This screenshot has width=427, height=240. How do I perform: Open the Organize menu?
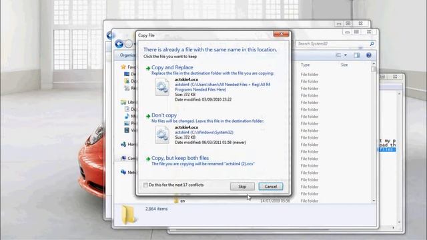[127, 55]
